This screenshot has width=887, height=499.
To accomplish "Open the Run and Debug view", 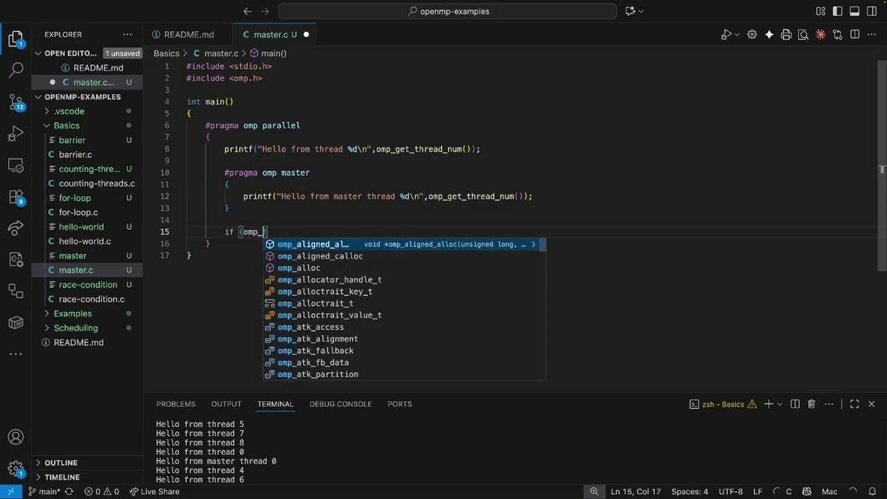I will 15,134.
